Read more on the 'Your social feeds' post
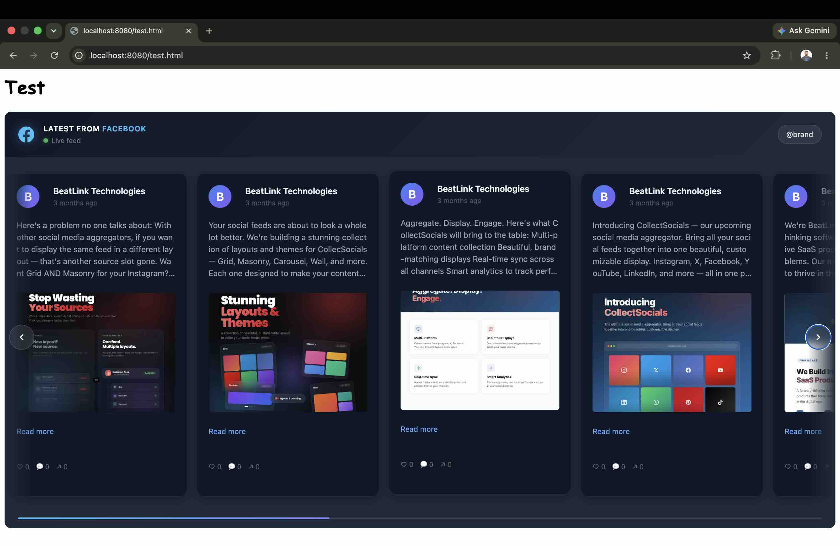The width and height of the screenshot is (840, 546). [x=227, y=431]
